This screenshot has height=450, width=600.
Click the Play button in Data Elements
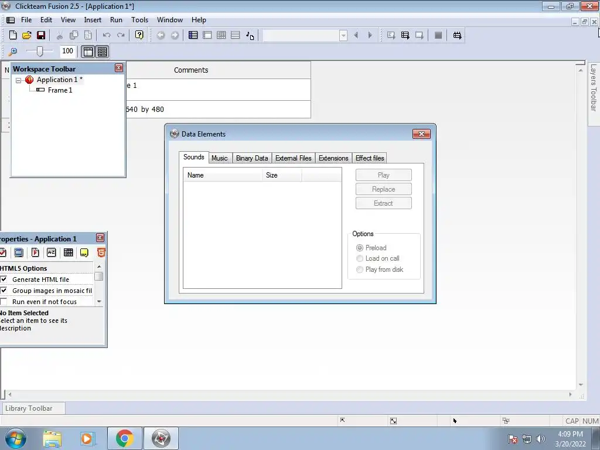tap(383, 175)
